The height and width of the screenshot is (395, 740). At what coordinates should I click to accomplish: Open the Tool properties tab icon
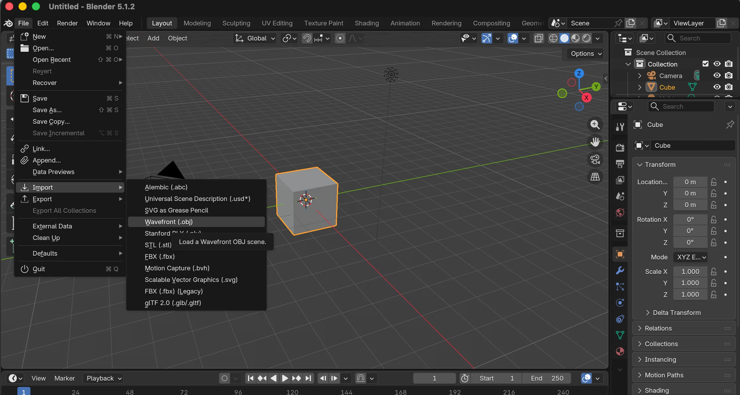click(x=620, y=127)
